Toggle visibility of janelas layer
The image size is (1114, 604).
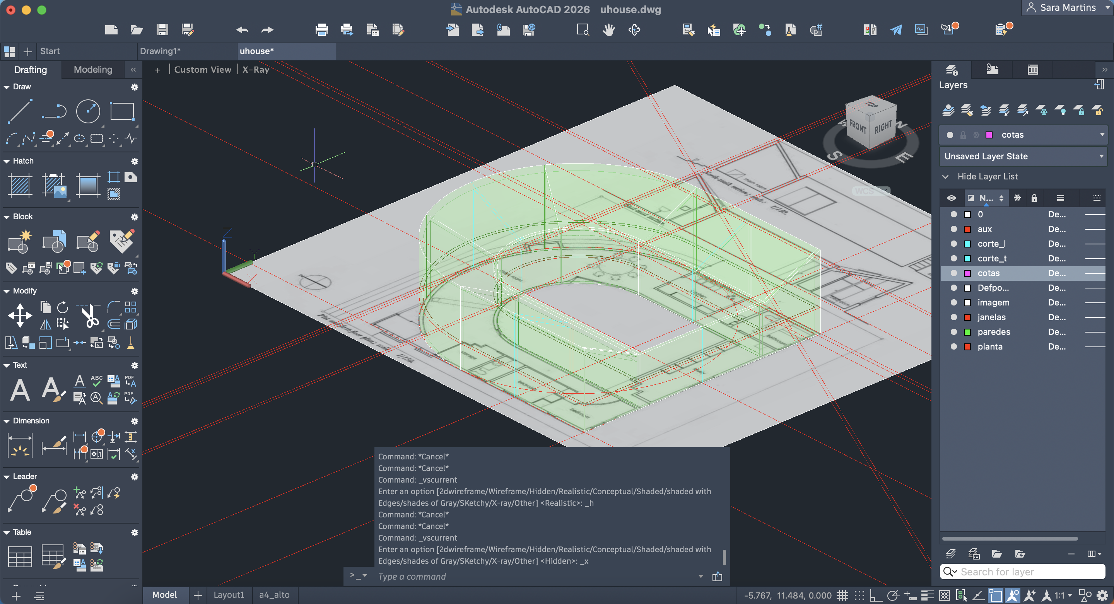[953, 317]
